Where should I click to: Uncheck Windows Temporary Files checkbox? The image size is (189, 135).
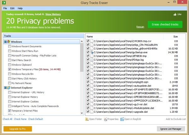(x=9, y=69)
